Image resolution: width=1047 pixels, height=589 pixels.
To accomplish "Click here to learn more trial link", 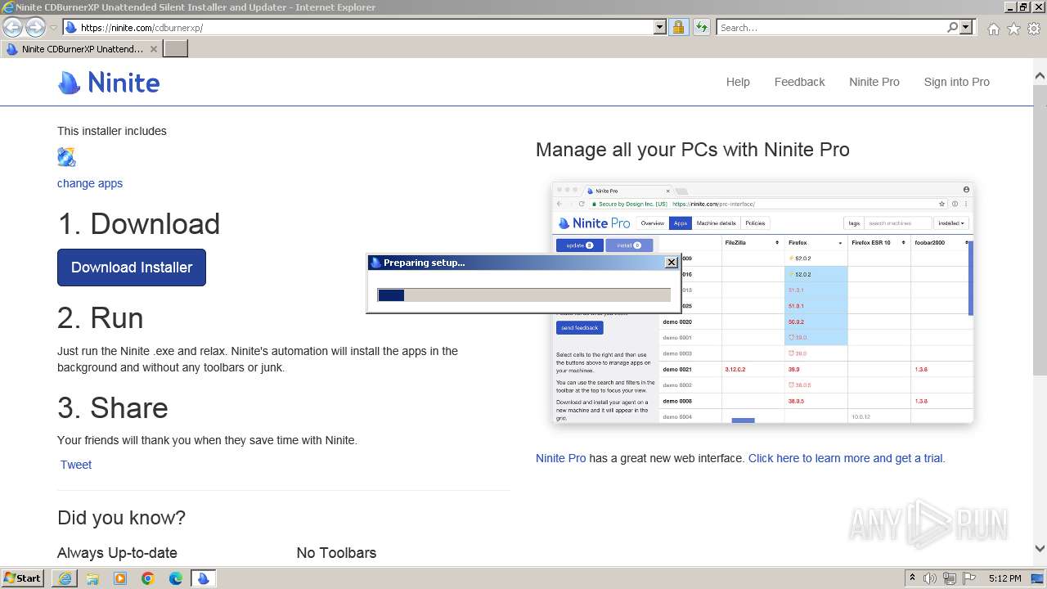I will point(847,458).
